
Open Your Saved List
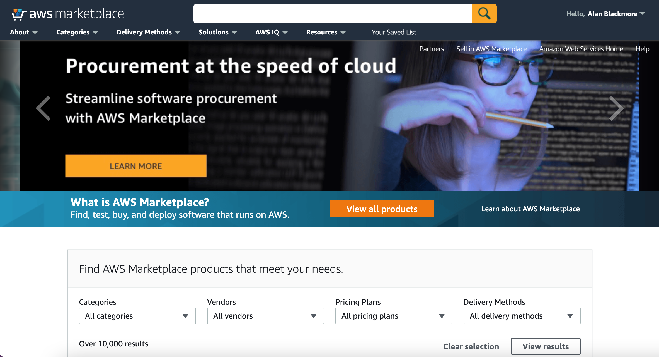pyautogui.click(x=394, y=32)
